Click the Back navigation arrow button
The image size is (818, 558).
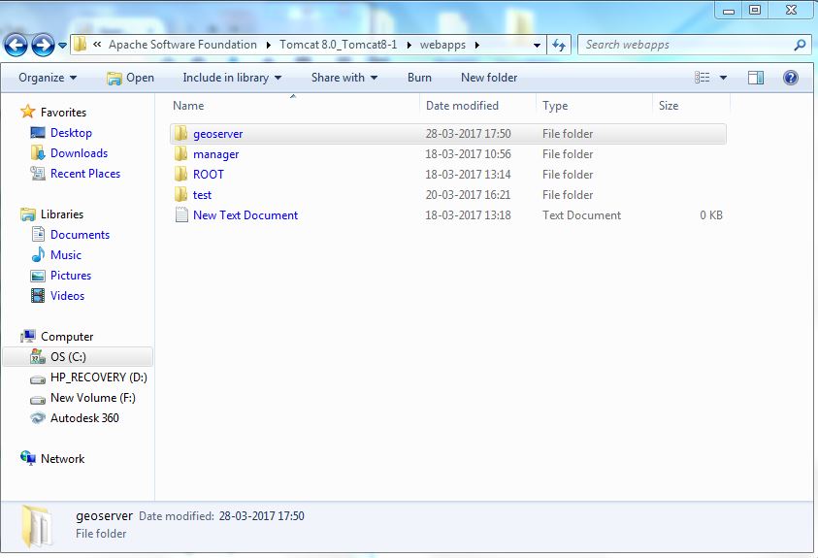click(x=16, y=45)
